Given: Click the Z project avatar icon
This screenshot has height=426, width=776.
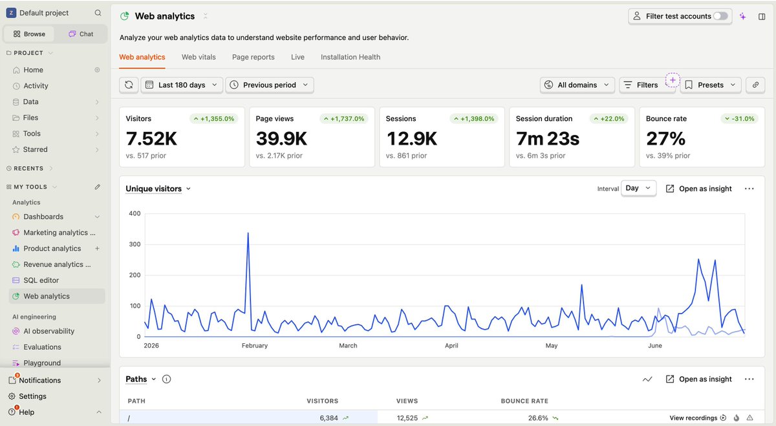Looking at the screenshot, I should click(11, 13).
